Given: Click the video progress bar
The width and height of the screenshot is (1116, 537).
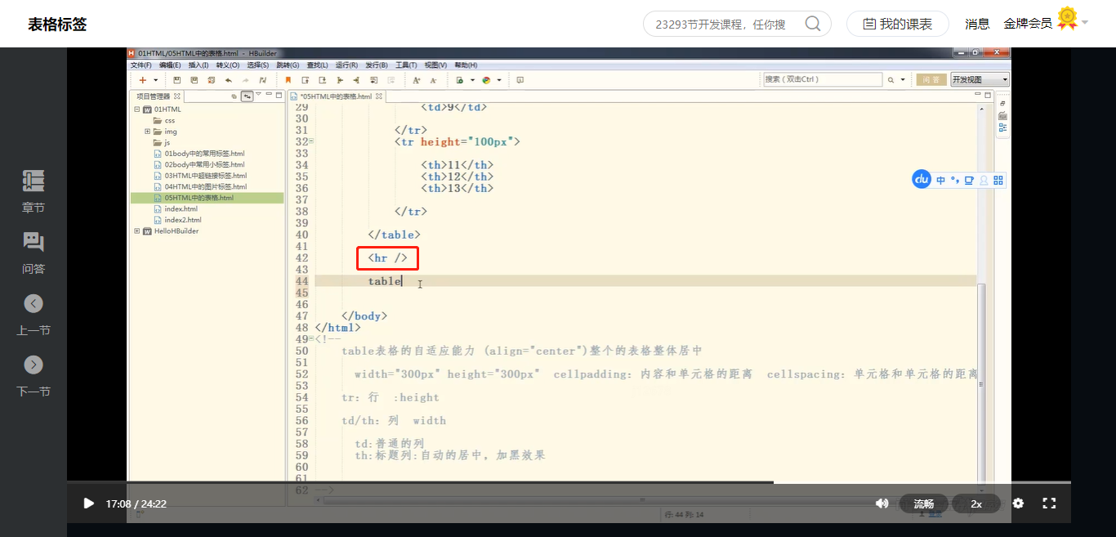Looking at the screenshot, I should click(569, 482).
